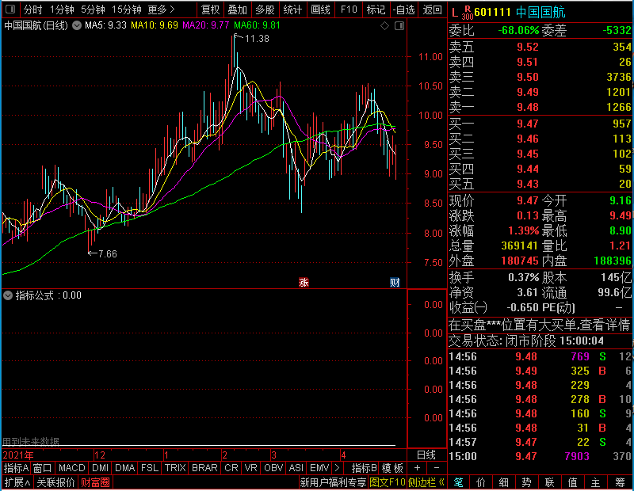
Task: Switch indicator to TRIX
Action: [x=175, y=468]
